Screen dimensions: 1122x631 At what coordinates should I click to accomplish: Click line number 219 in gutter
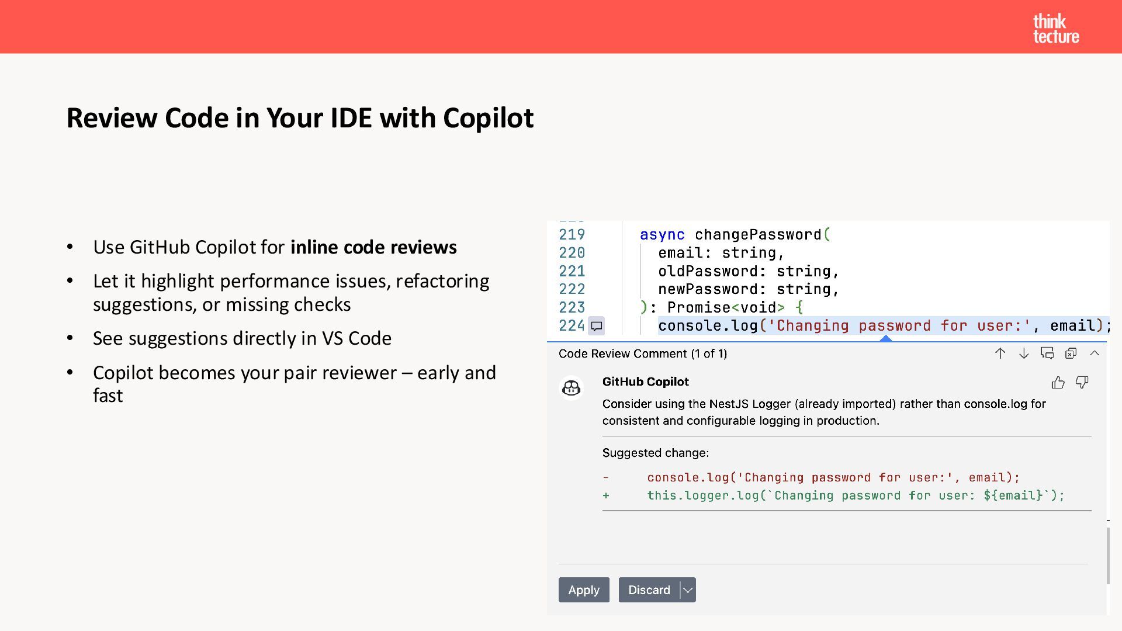click(572, 235)
